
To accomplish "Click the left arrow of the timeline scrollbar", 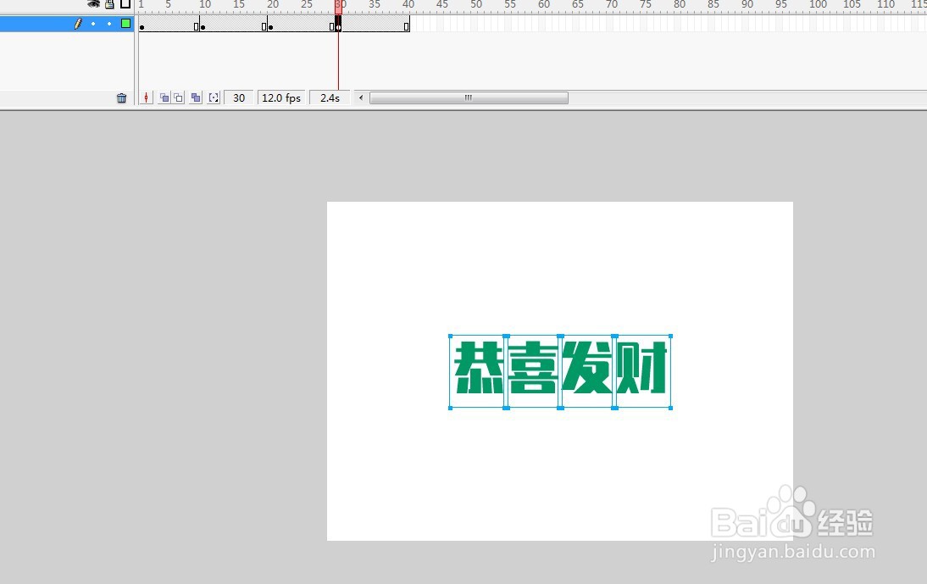I will (359, 97).
